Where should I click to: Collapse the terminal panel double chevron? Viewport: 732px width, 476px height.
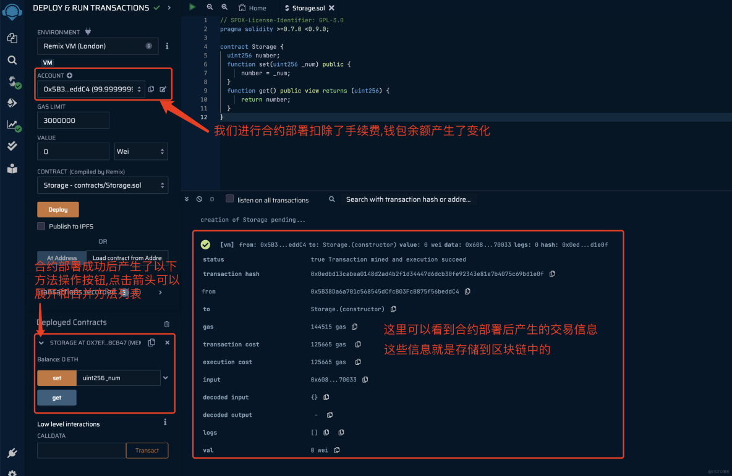coord(187,199)
